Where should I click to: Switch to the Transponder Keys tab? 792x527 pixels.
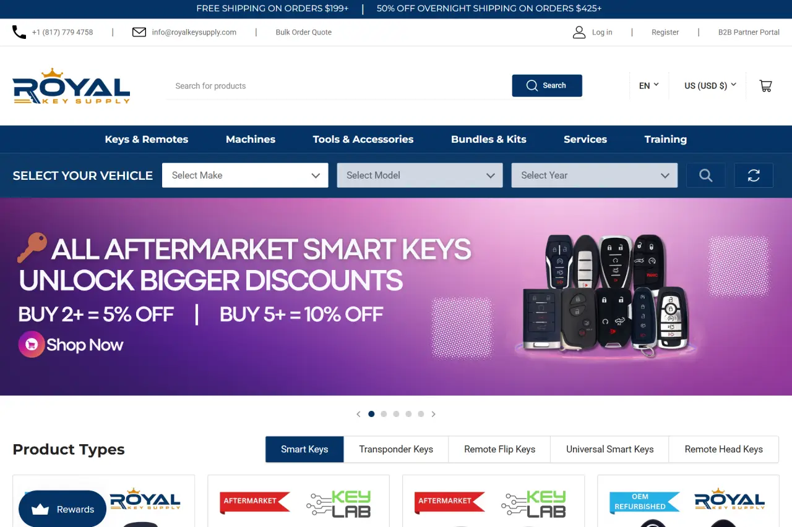pyautogui.click(x=396, y=449)
